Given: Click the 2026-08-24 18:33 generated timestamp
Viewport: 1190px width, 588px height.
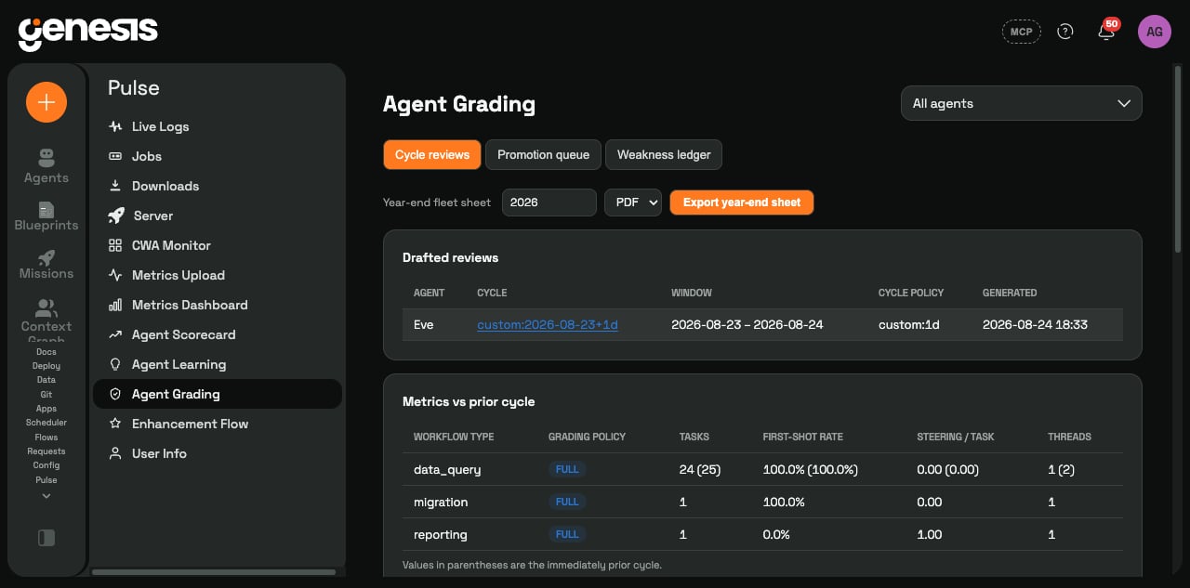Looking at the screenshot, I should [1035, 324].
